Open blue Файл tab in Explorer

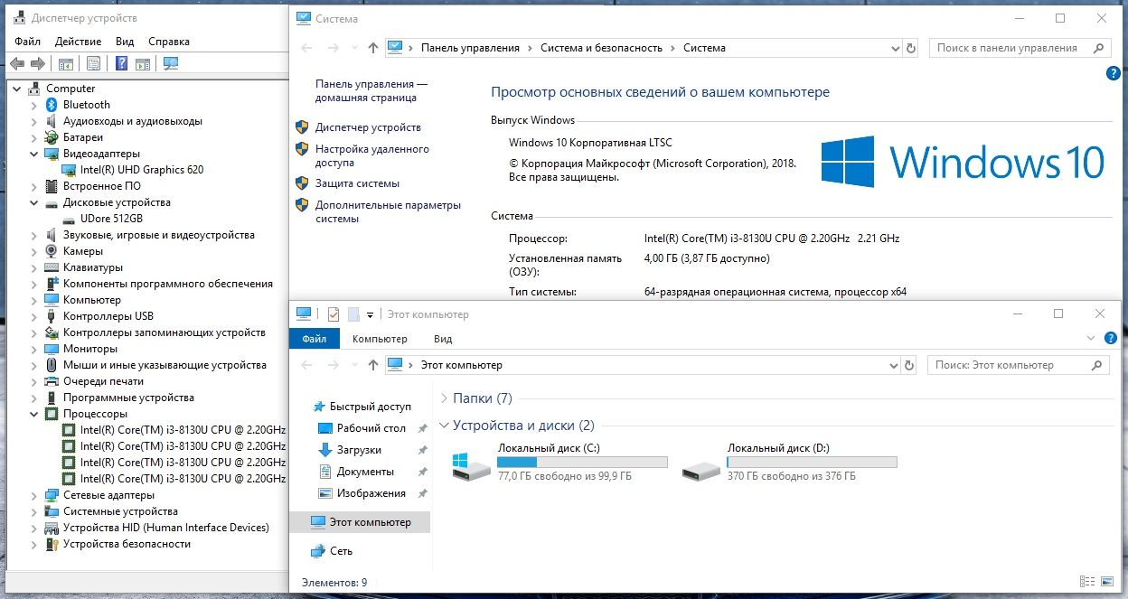(x=315, y=339)
